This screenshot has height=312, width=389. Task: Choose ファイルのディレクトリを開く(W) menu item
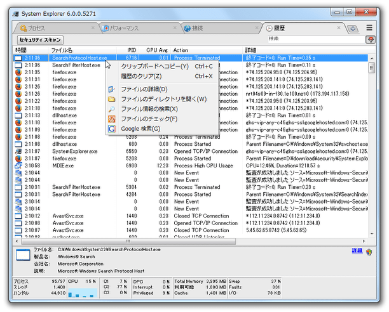(x=162, y=99)
